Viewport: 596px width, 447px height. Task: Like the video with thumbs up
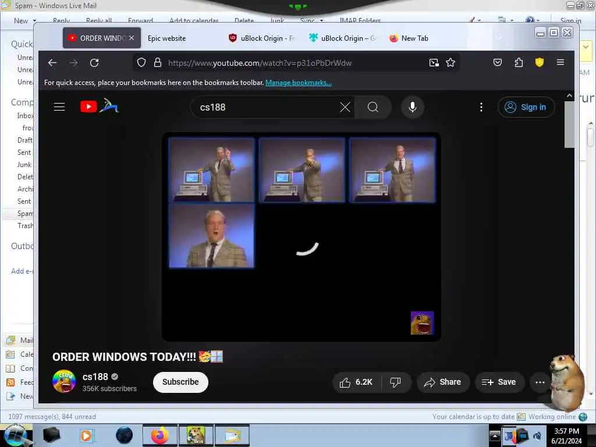pyautogui.click(x=356, y=382)
